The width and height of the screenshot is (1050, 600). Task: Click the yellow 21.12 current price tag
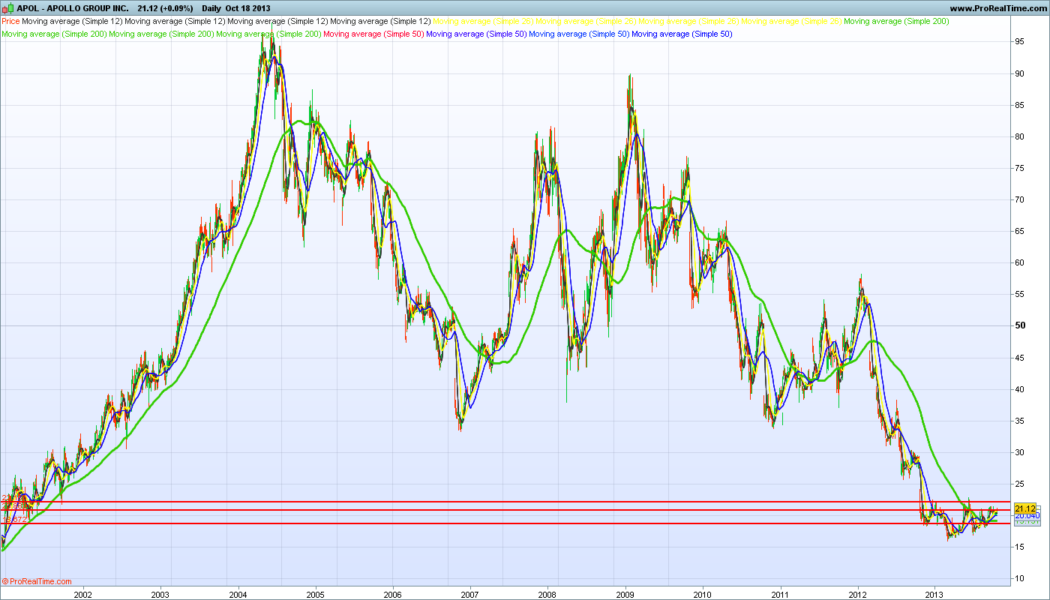click(1024, 508)
